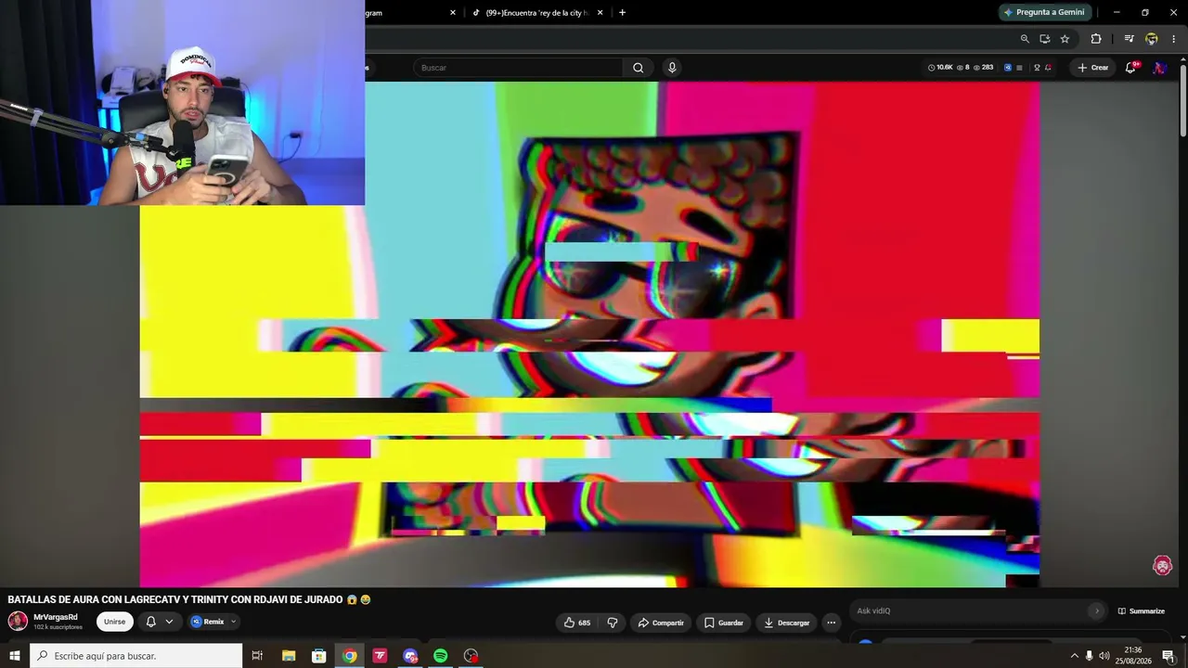
Task: Close the TikTok Encuentra tab
Action: pos(600,13)
